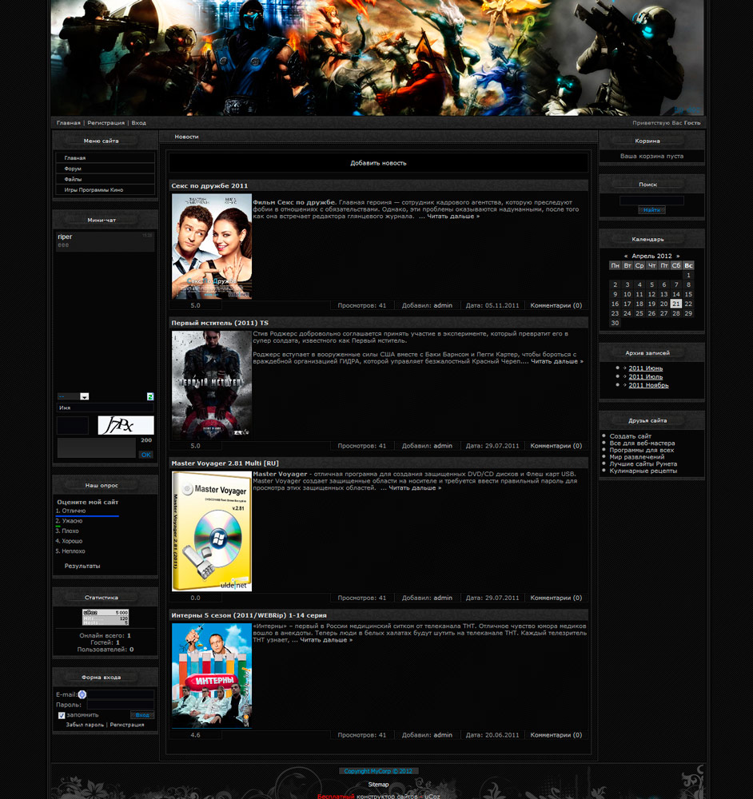The width and height of the screenshot is (753, 799).
Task: Click friend link 'Кулинарные рецепты'
Action: pyautogui.click(x=643, y=471)
